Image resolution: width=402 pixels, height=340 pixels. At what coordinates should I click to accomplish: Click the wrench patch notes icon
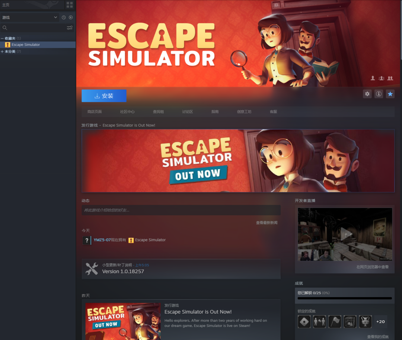click(92, 269)
